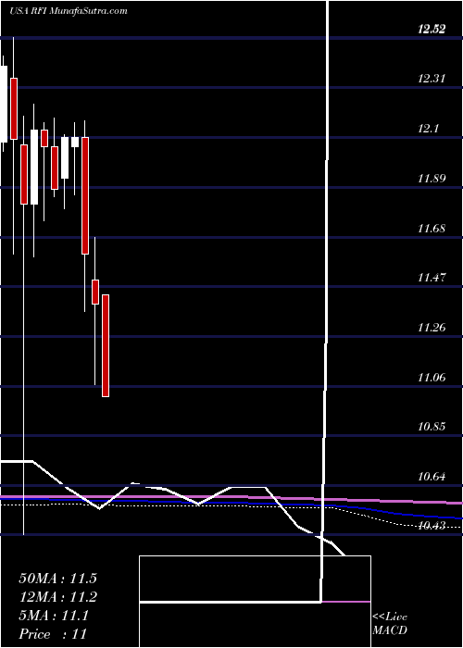
Task: Click the 11.26 price axis label
Action: (x=432, y=328)
